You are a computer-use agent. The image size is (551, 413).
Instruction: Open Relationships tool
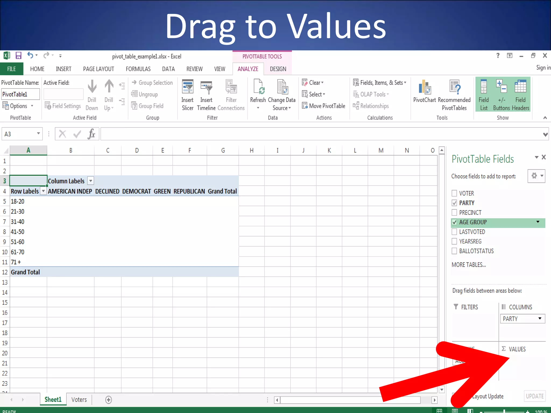(371, 106)
